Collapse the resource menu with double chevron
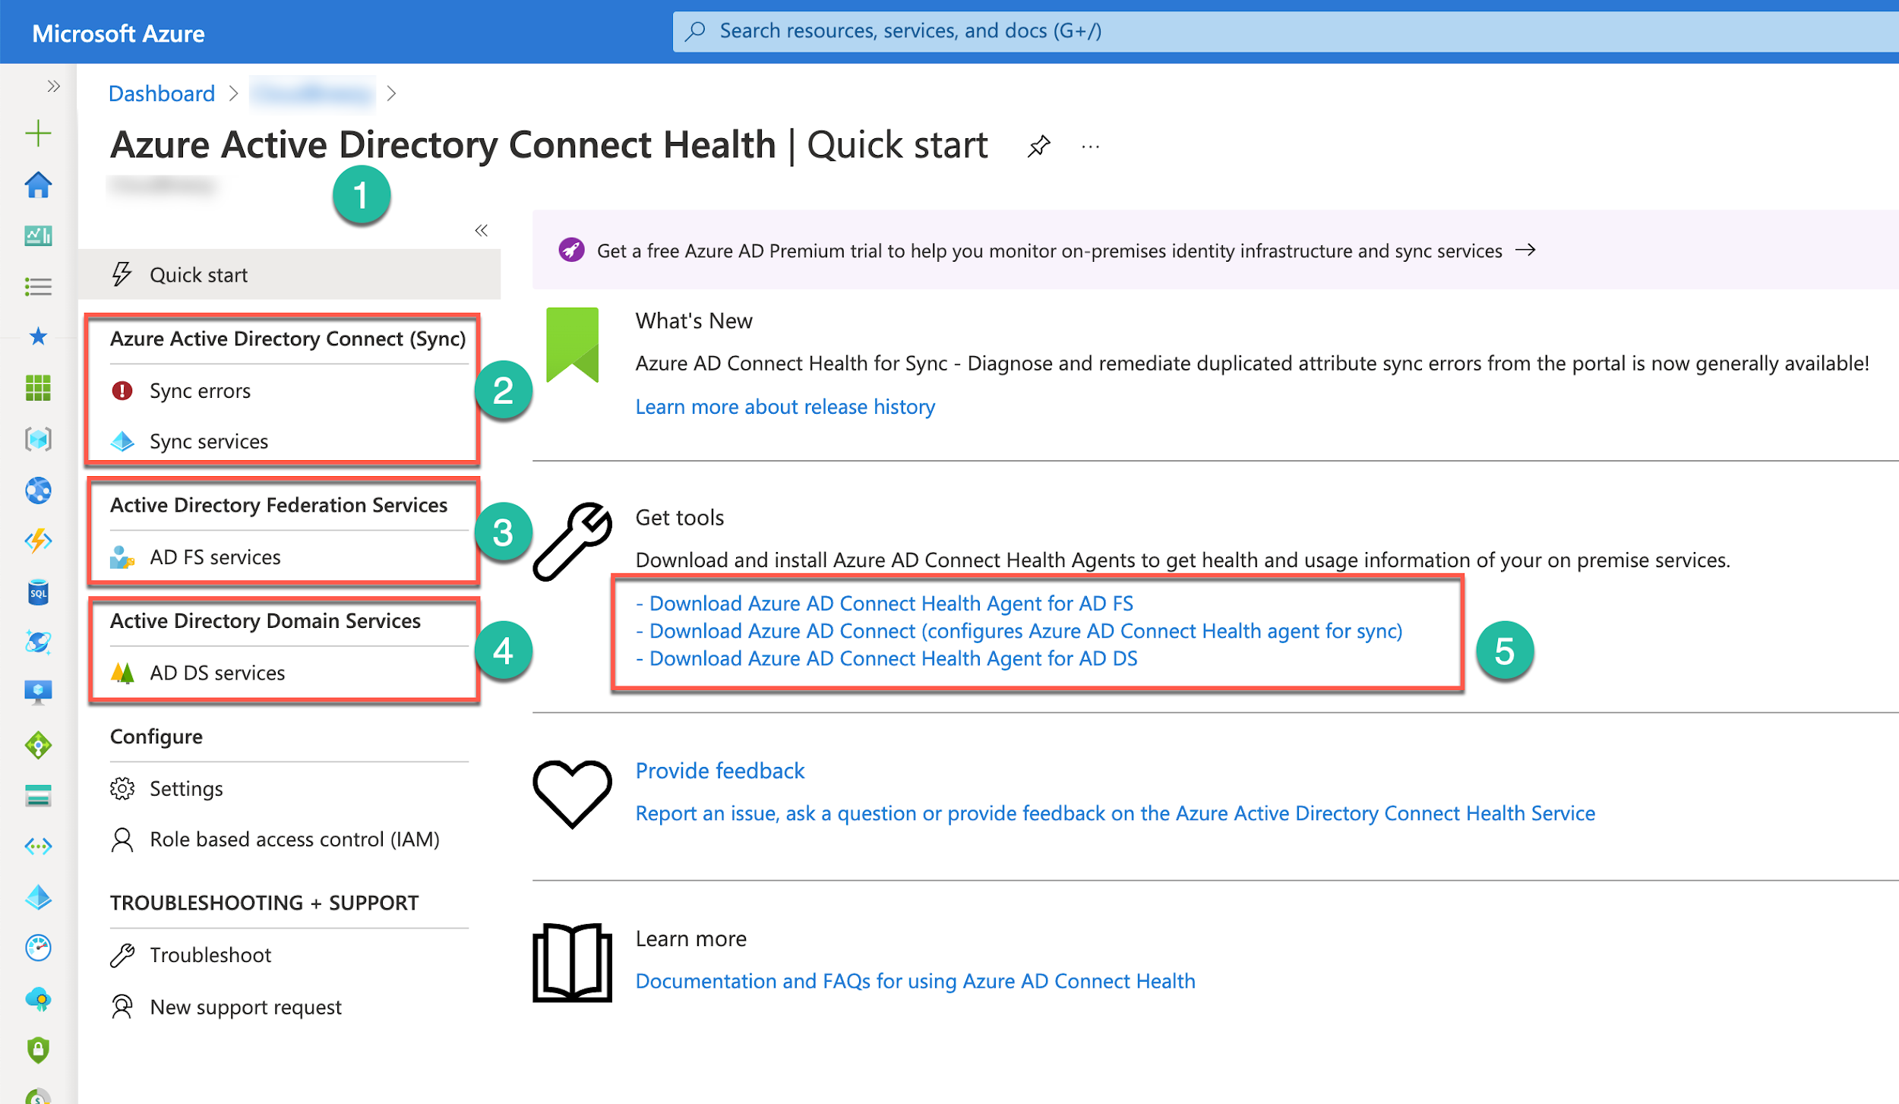This screenshot has height=1104, width=1899. (x=481, y=230)
